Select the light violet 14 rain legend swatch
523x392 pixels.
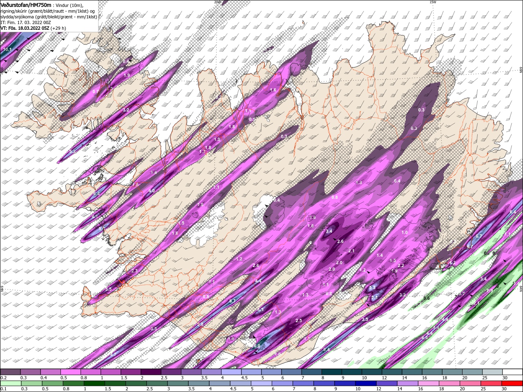[x=407, y=383]
